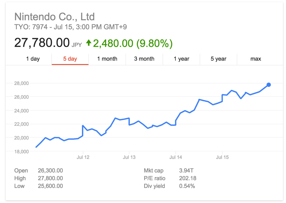Click the green price-increase arrow icon
The width and height of the screenshot is (286, 203).
pos(89,43)
